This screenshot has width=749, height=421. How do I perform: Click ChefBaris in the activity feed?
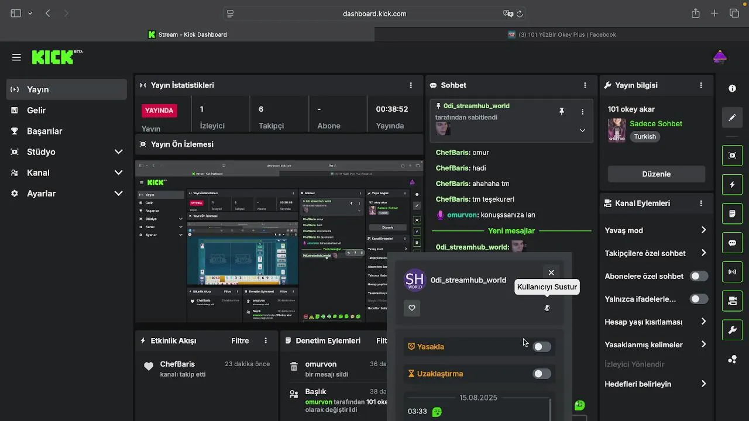177,364
